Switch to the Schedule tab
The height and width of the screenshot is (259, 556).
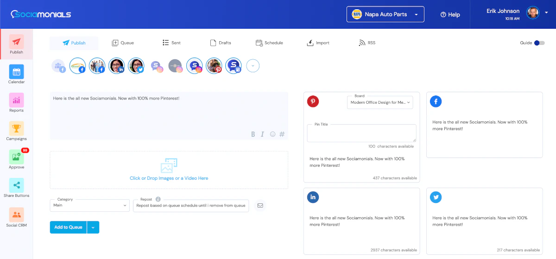pos(269,43)
